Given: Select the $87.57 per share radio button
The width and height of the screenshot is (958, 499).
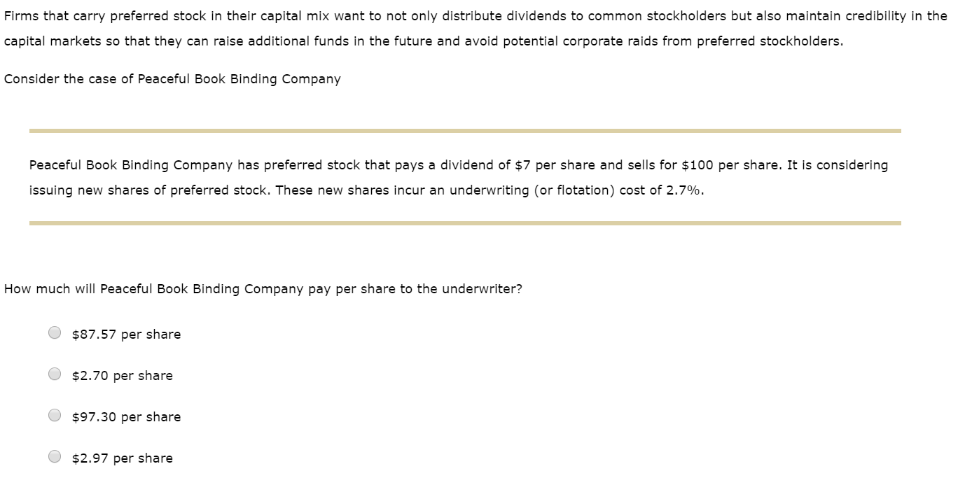Looking at the screenshot, I should coord(55,332).
